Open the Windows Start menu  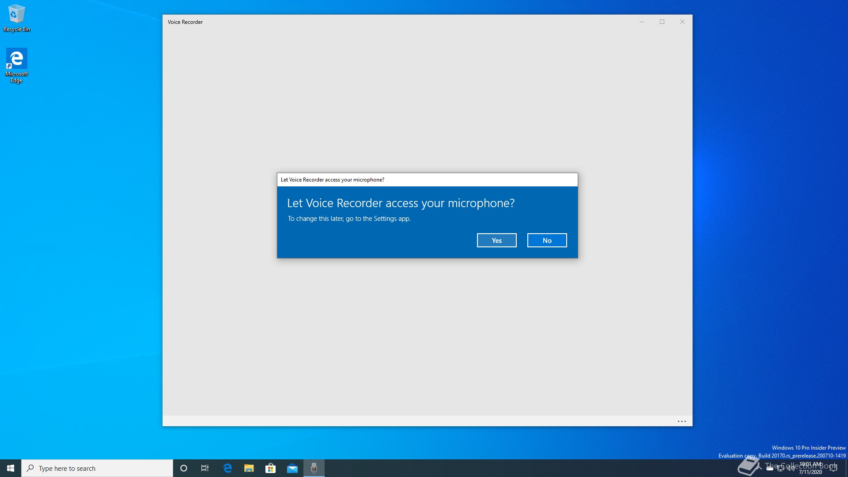11,468
